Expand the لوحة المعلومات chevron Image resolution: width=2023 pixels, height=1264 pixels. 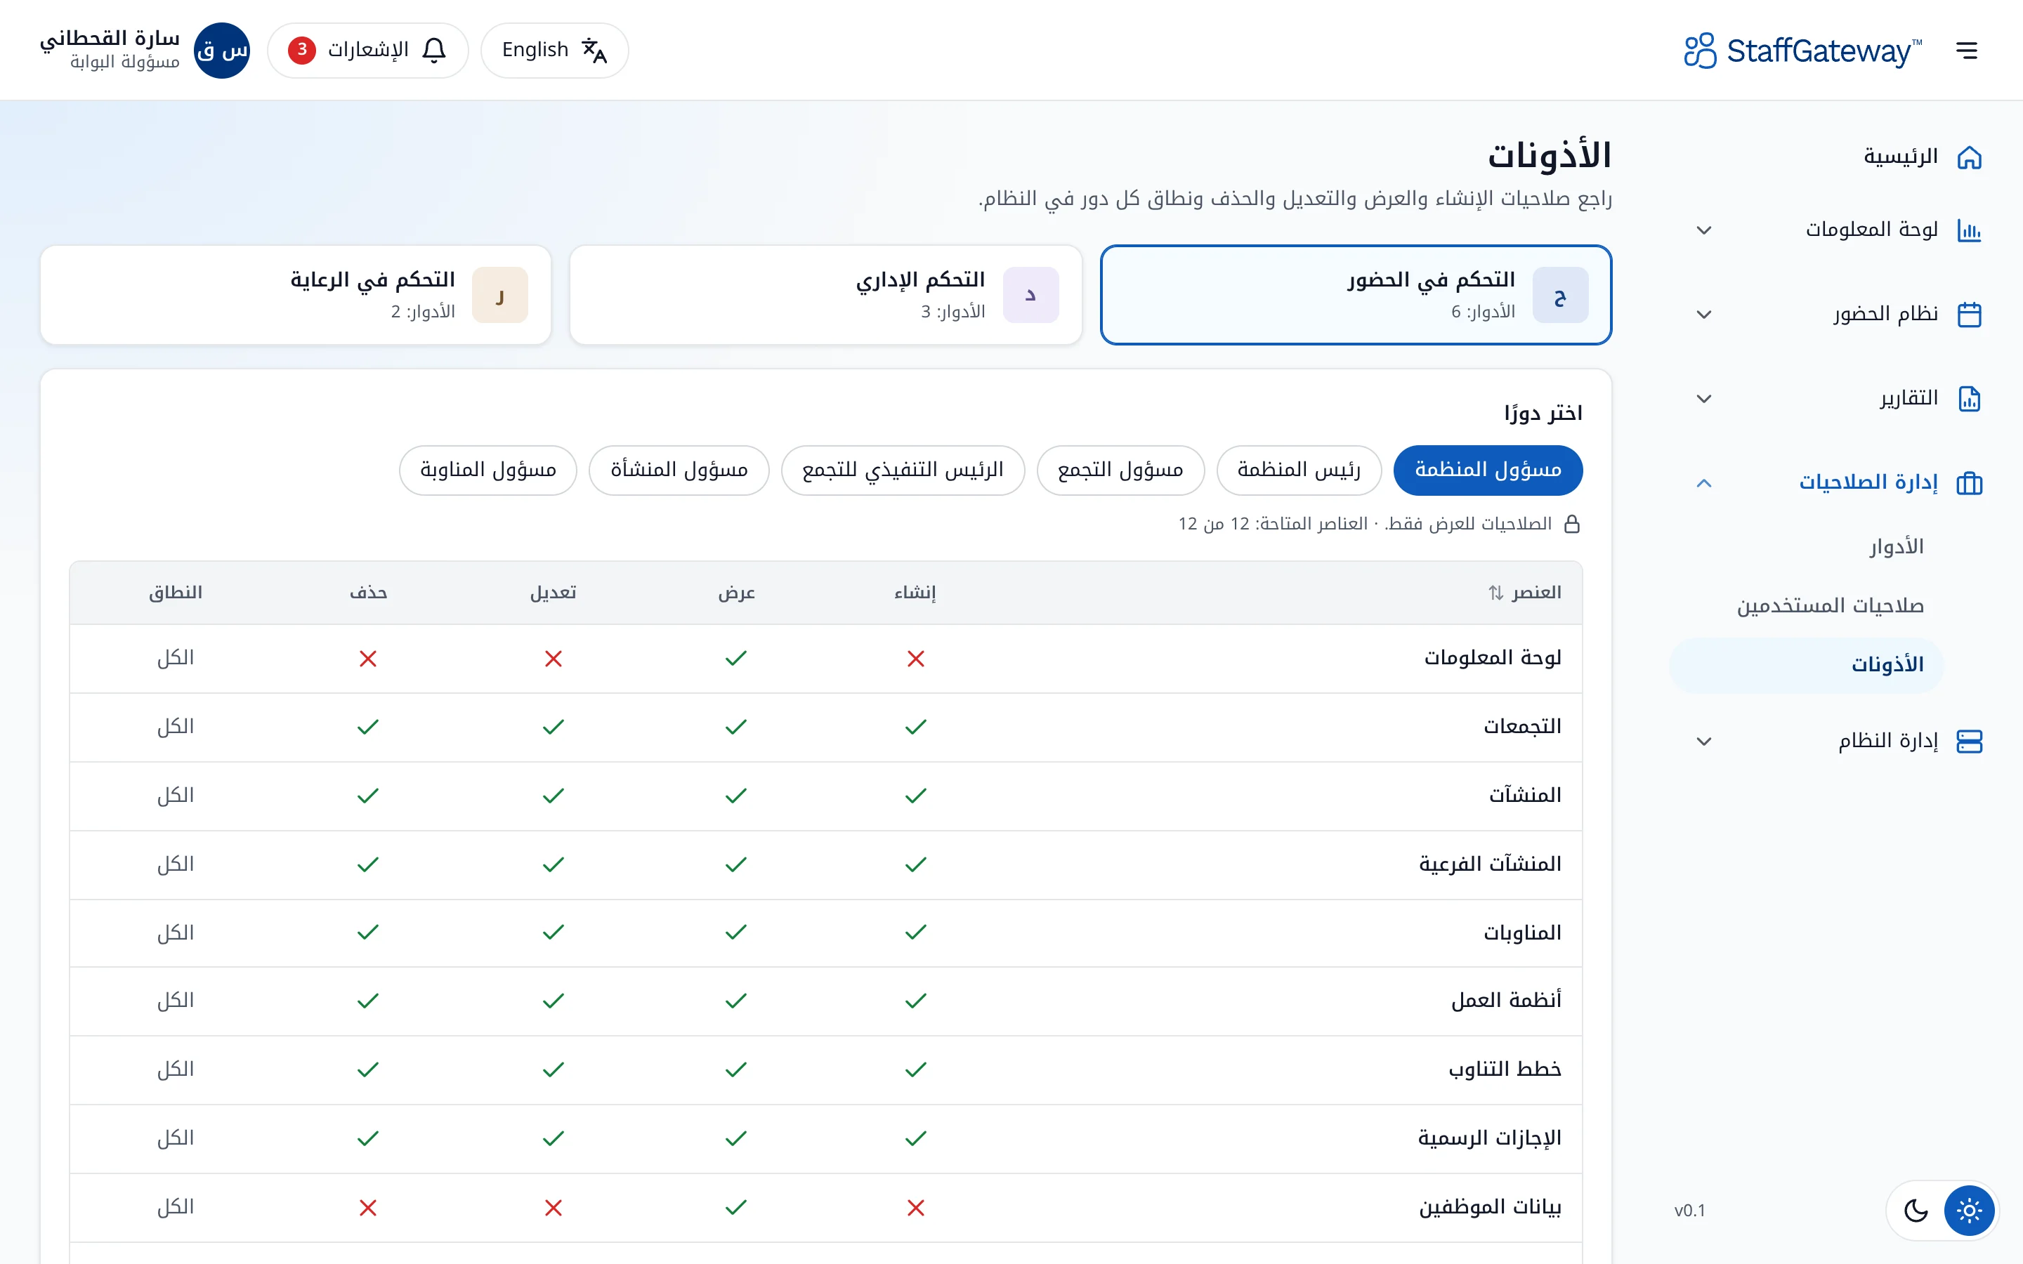[1703, 230]
